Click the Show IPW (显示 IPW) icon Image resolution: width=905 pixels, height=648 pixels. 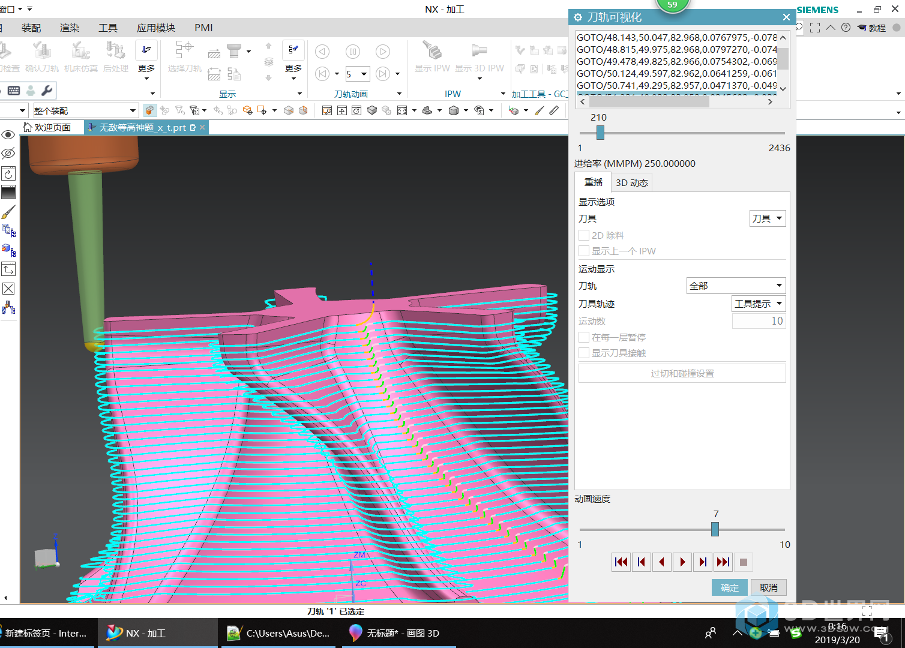432,51
